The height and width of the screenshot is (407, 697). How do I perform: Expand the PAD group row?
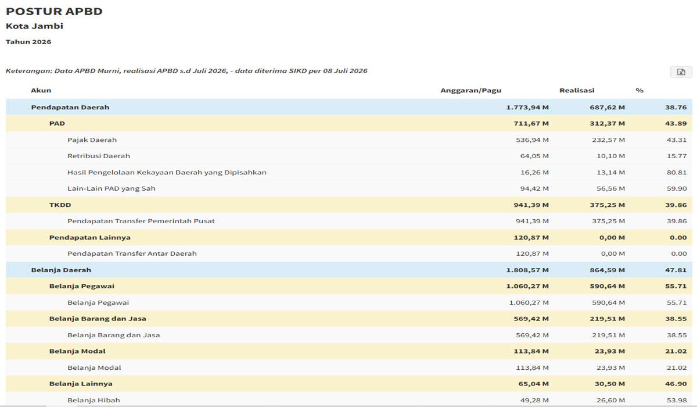coord(349,123)
